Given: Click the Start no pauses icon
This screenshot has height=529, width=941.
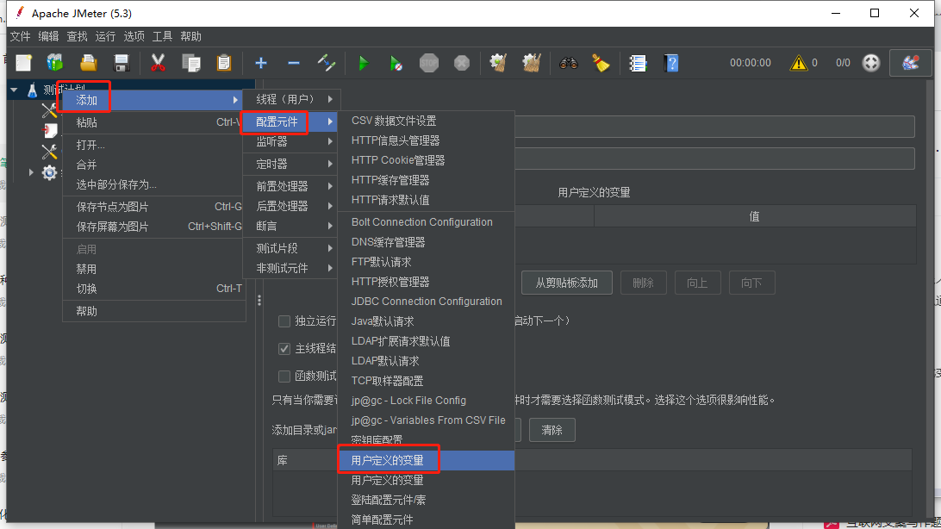Looking at the screenshot, I should pos(396,62).
